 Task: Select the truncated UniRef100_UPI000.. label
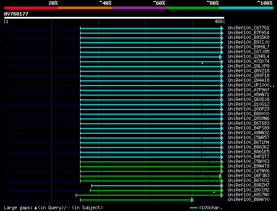coord(251,85)
